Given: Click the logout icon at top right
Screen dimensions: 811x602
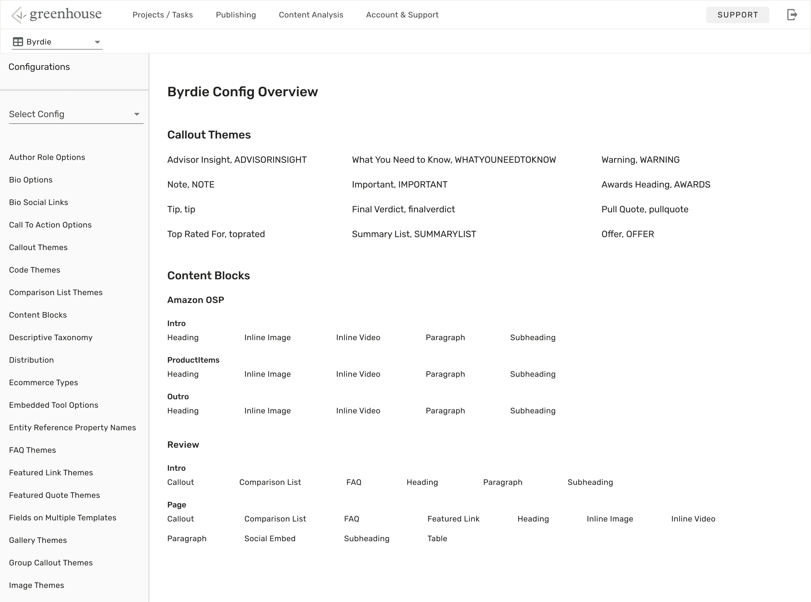Looking at the screenshot, I should pos(792,15).
